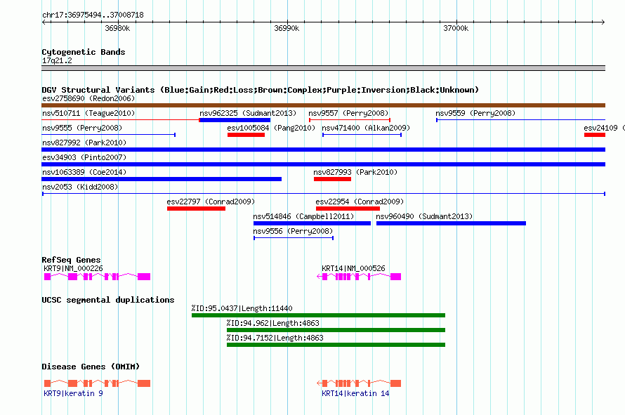Open the nsv9555 (Perry2008) variant
Viewport: 625px width, 415px height.
pyautogui.click(x=82, y=128)
